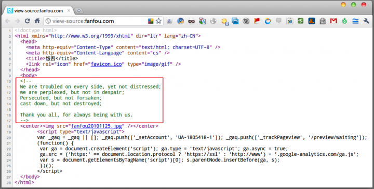This screenshot has height=189, width=374.
Task: Click the '</script>' closing tag line
Action: point(50,171)
